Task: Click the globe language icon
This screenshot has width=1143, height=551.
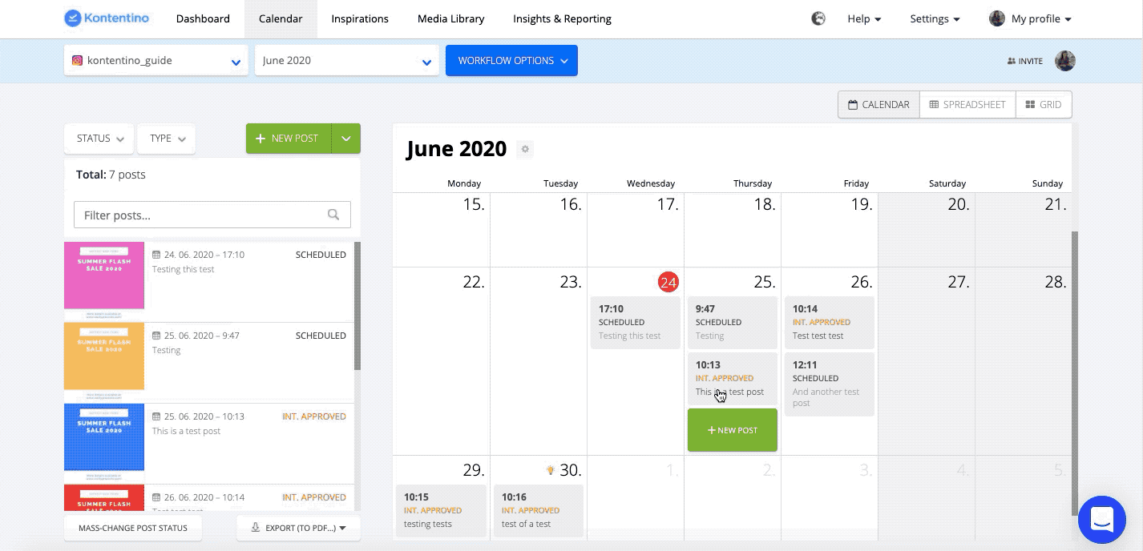Action: 818,18
